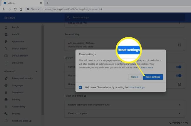Select the Settings browser tab

(x=22, y=3)
